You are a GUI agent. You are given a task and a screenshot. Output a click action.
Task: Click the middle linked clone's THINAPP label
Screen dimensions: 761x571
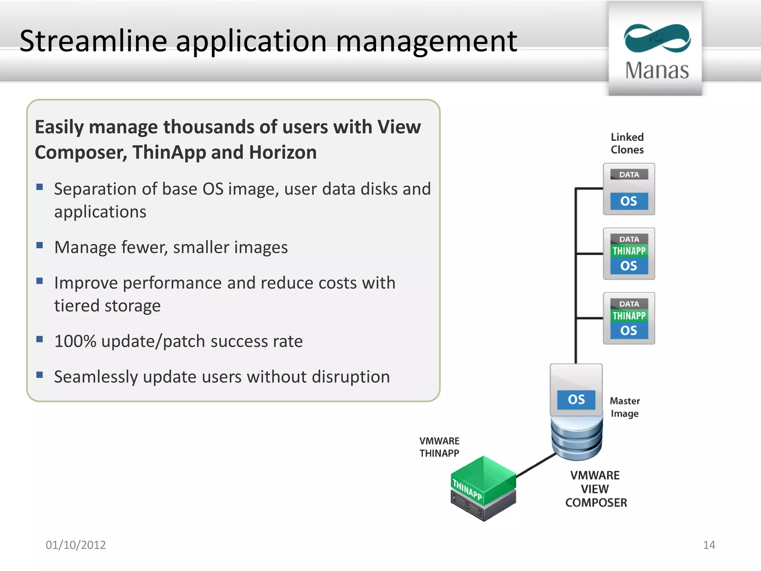tap(629, 251)
